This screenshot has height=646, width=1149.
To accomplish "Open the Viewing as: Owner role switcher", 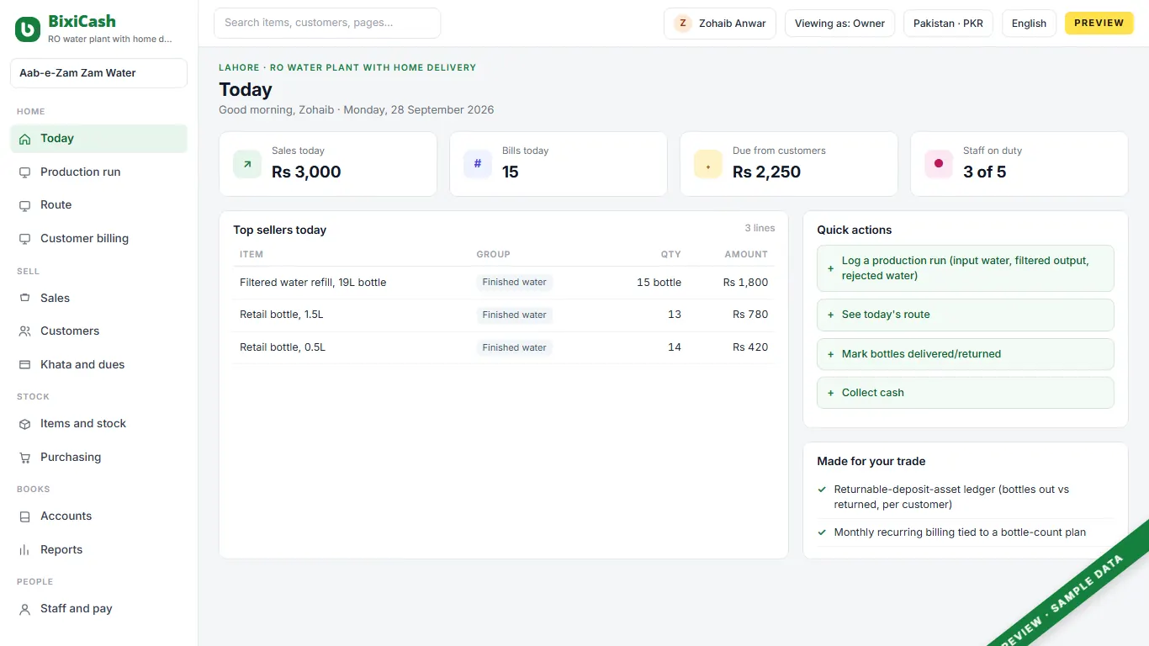I will pyautogui.click(x=839, y=24).
